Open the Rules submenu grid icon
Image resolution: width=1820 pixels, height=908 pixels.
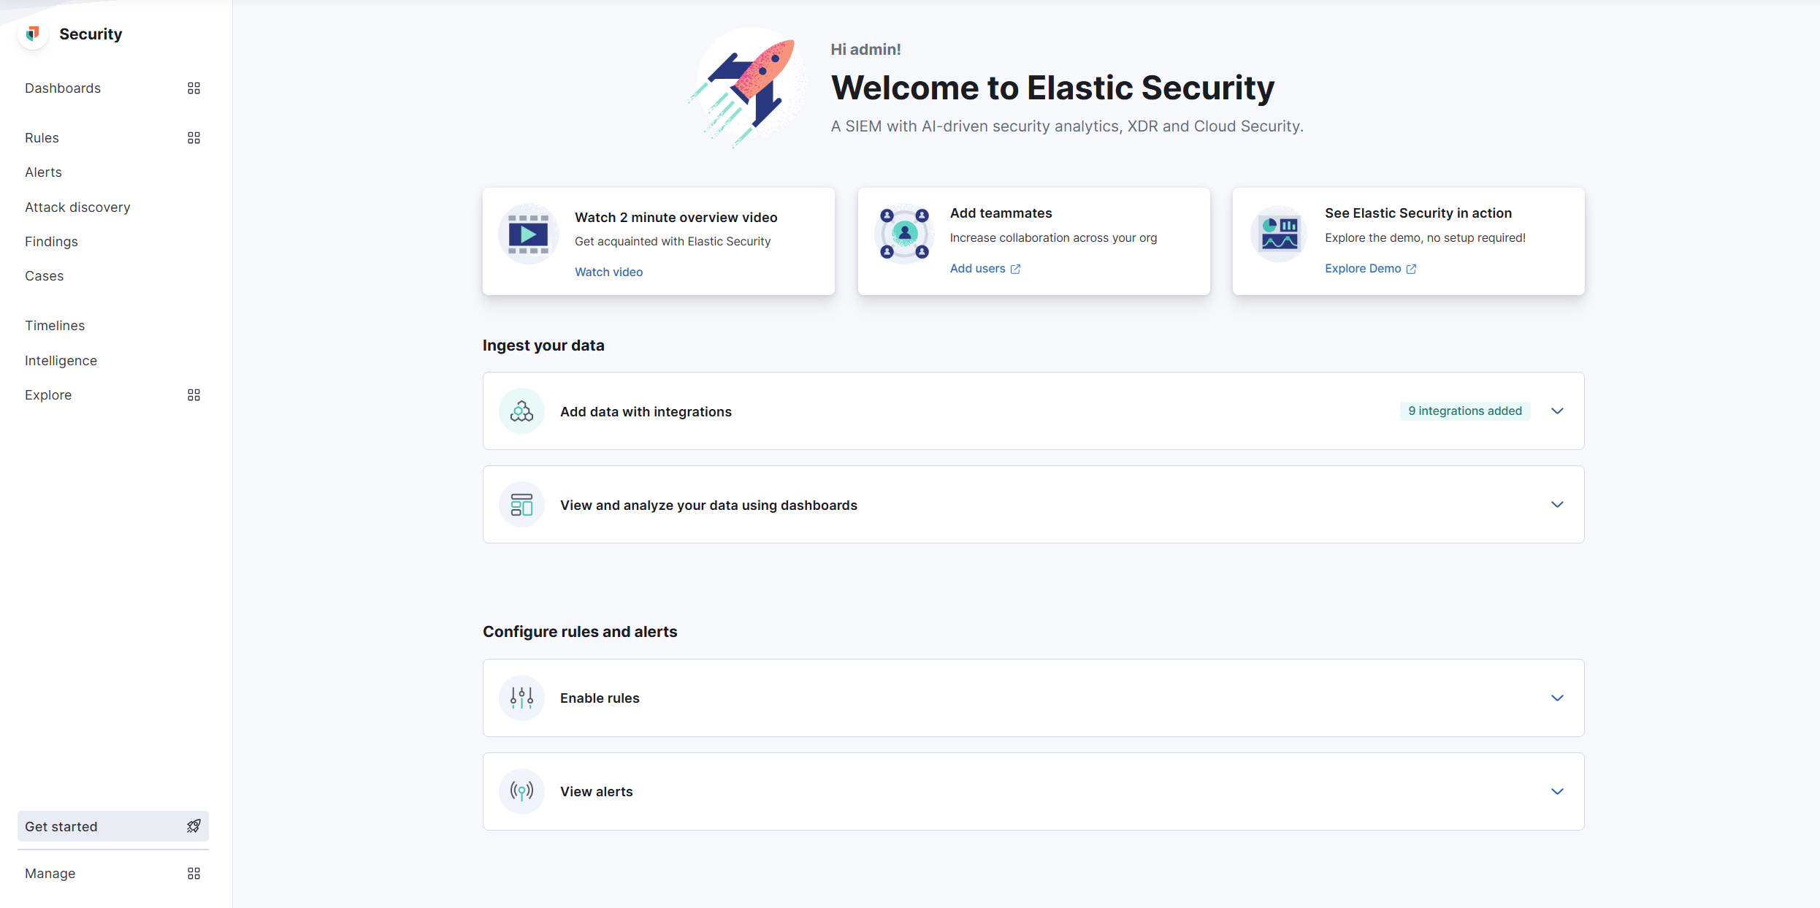(x=194, y=138)
